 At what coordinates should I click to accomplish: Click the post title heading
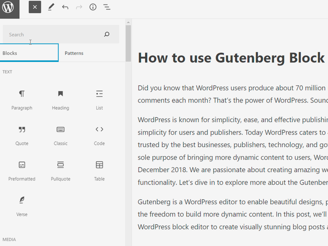[232, 58]
